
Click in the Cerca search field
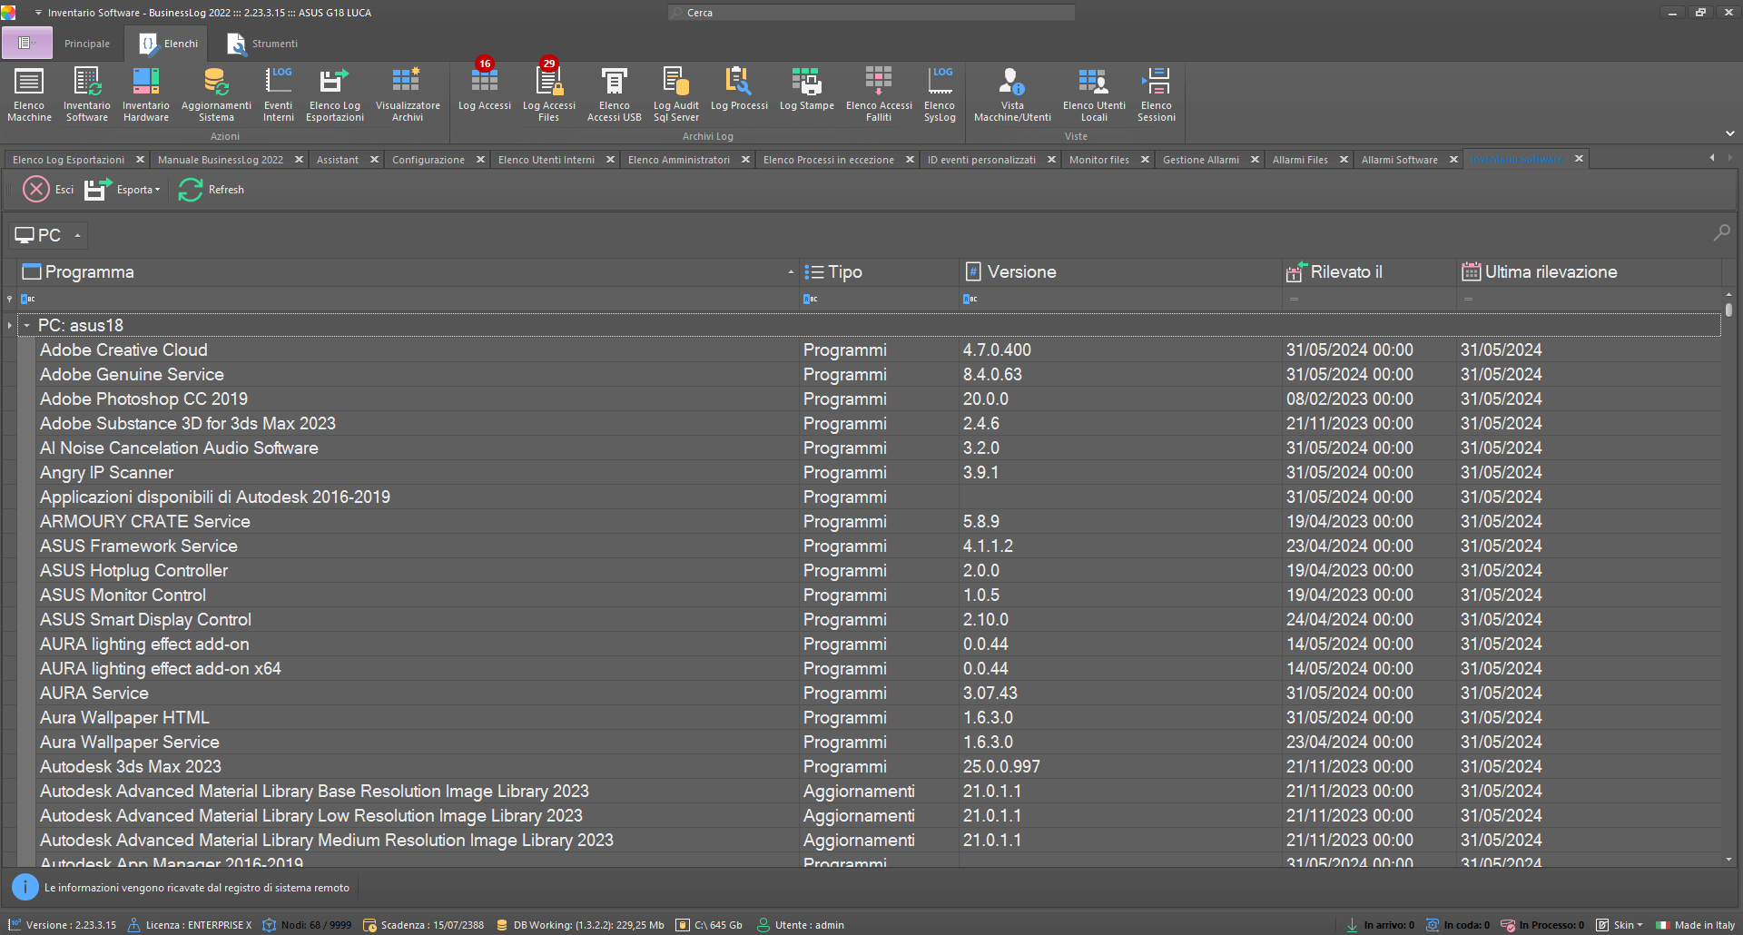tap(871, 13)
